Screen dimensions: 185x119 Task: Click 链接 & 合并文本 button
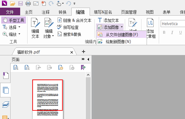point(74,20)
